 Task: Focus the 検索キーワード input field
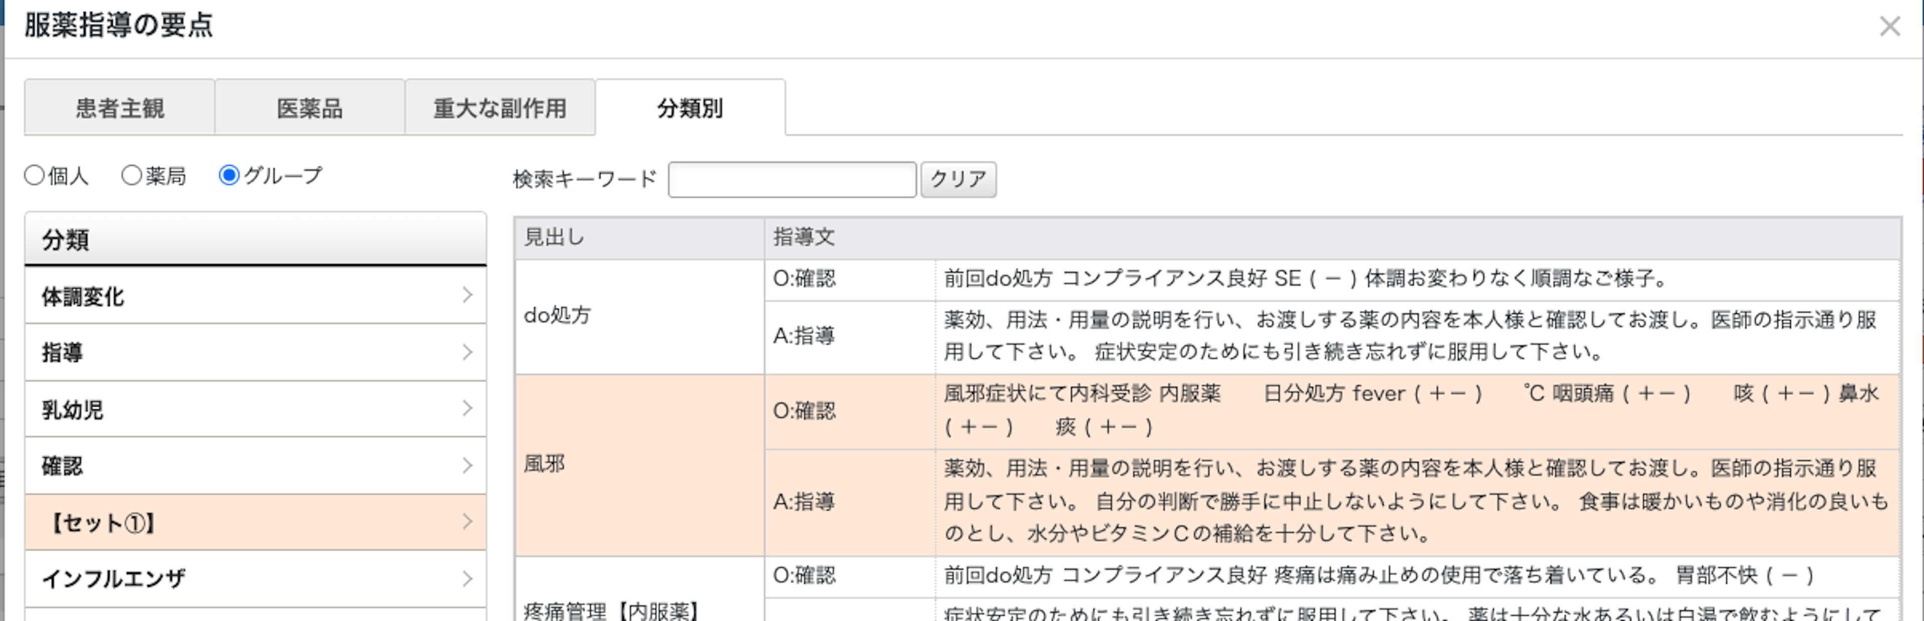(x=792, y=180)
